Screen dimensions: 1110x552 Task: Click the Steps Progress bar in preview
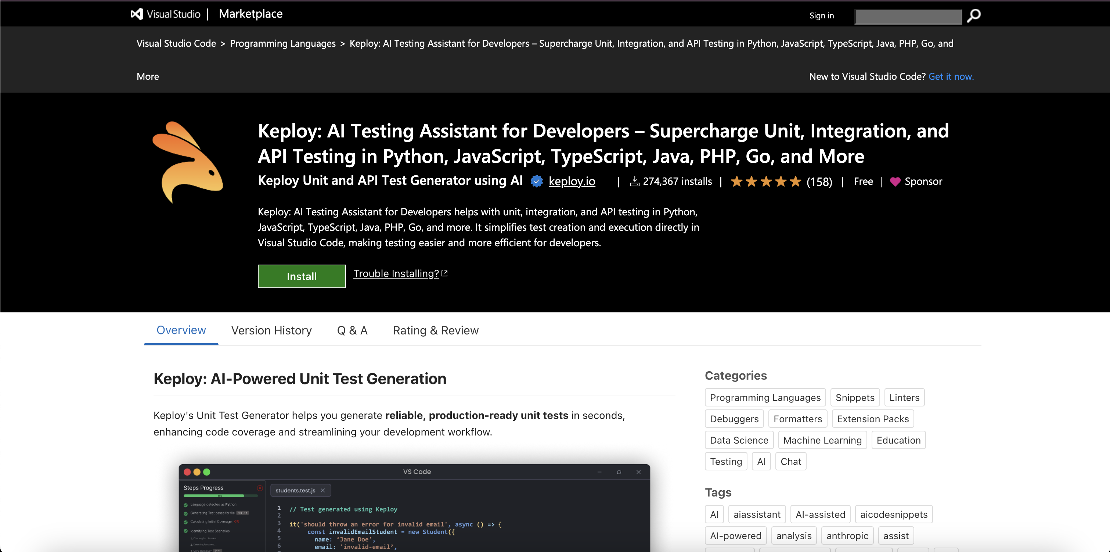(220, 496)
